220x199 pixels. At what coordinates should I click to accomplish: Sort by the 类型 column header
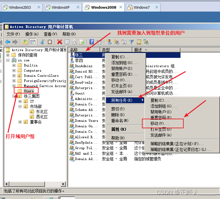click(116, 50)
